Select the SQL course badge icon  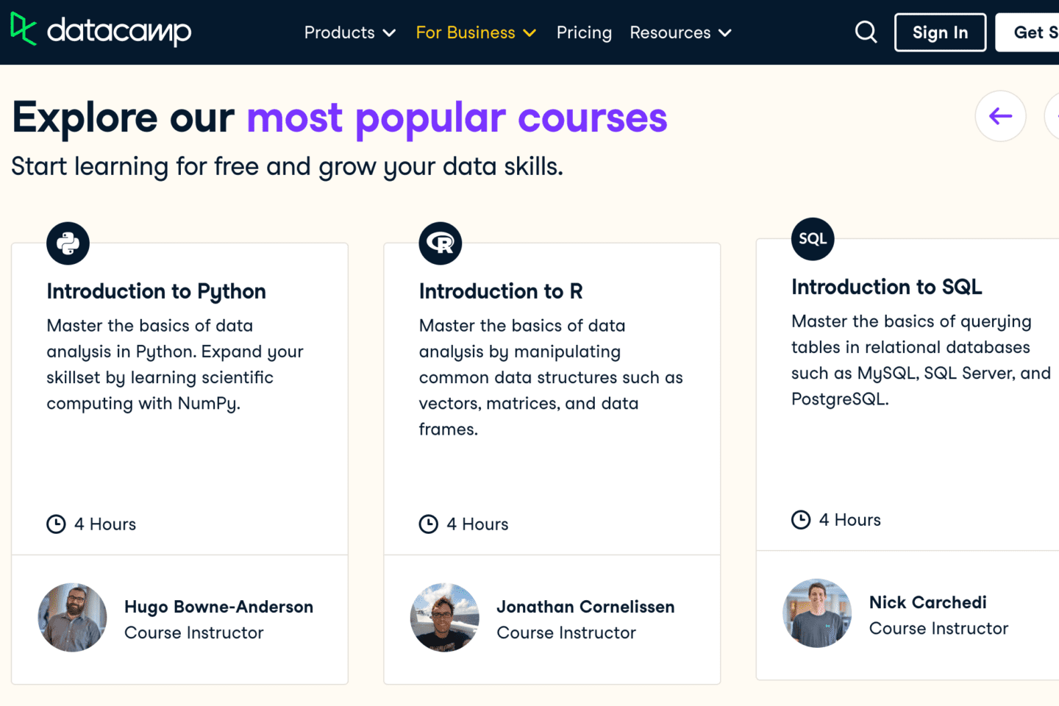(x=812, y=238)
